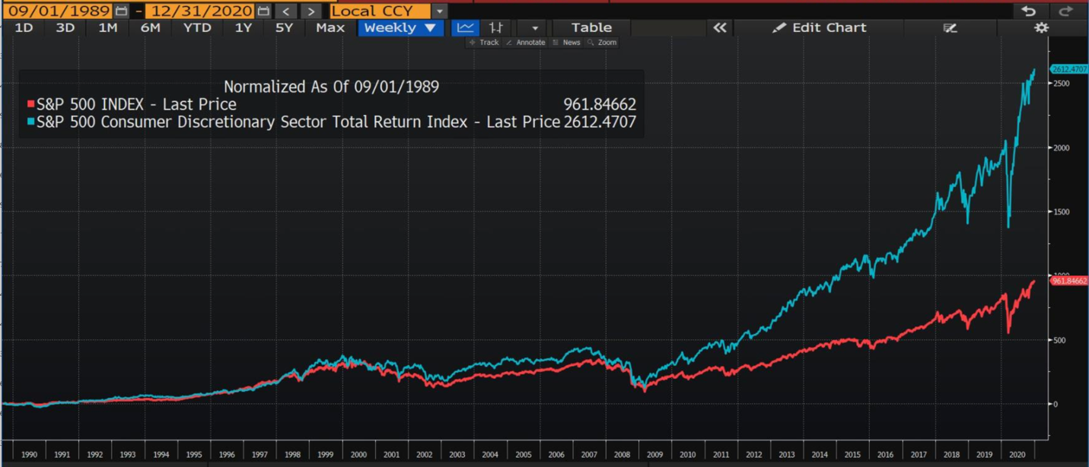This screenshot has width=1089, height=467.
Task: Click the 2020 x-axis year label
Action: [x=1017, y=455]
